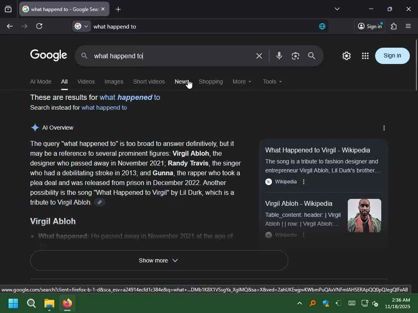Image resolution: width=418 pixels, height=313 pixels.
Task: Open Firefox account Sign in button
Action: point(369,26)
